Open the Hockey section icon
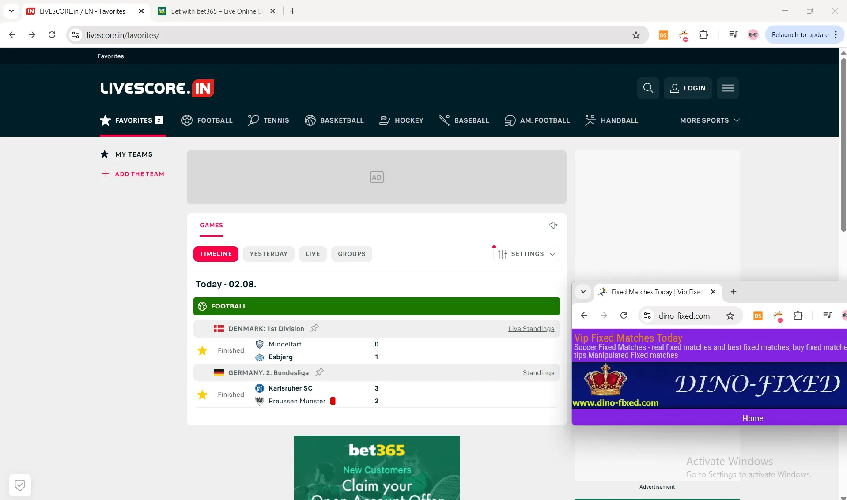This screenshot has height=500, width=847. 385,120
